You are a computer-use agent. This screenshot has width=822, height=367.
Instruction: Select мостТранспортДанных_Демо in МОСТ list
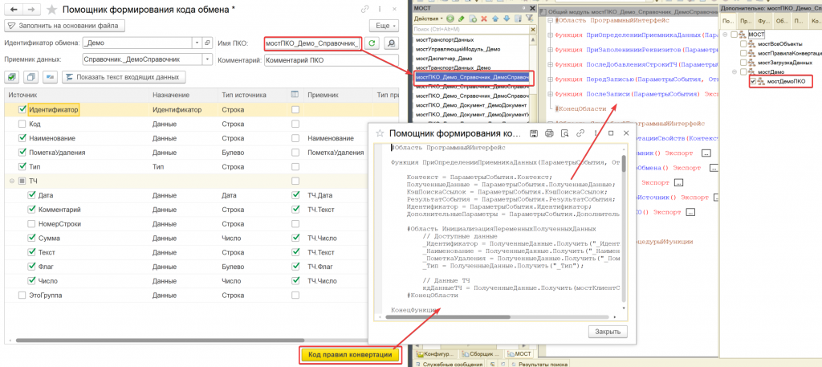pyautogui.click(x=453, y=68)
